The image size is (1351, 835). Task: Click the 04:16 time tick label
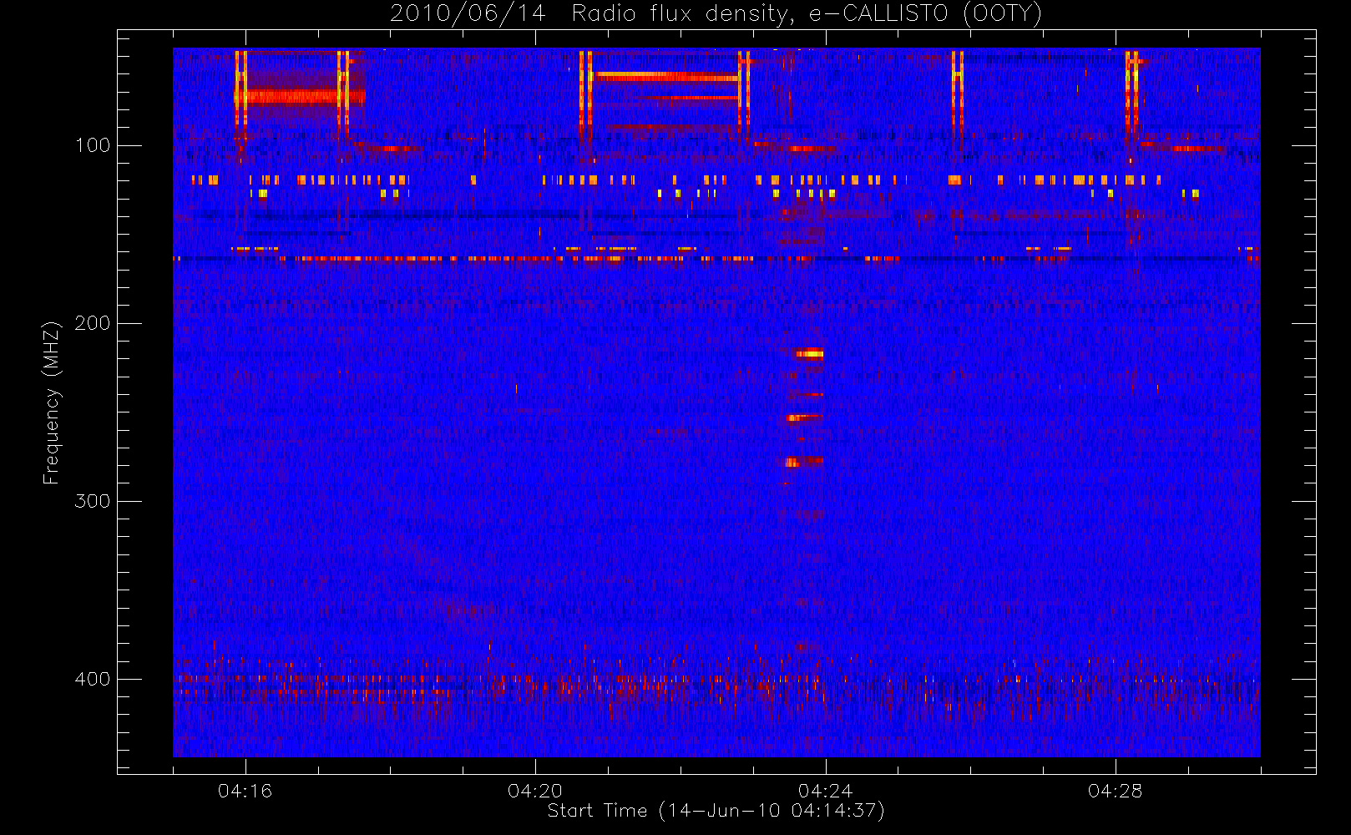pyautogui.click(x=245, y=791)
